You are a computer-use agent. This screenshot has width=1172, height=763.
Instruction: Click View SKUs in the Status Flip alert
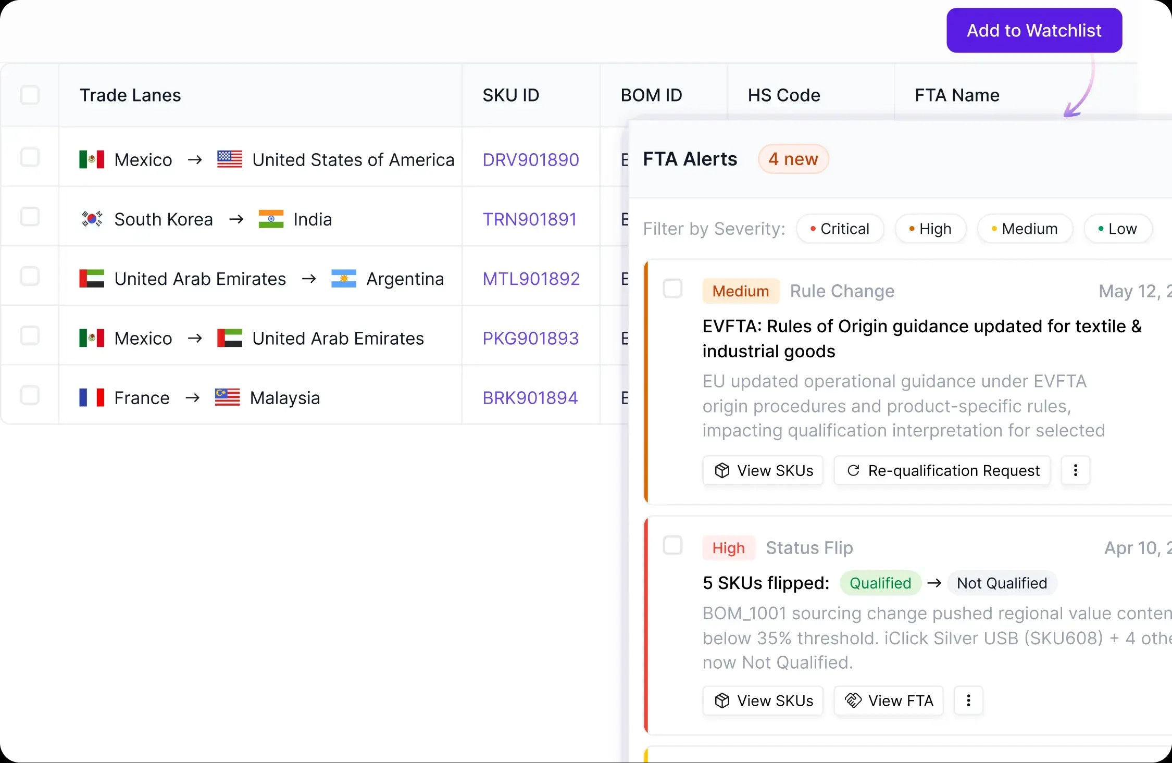point(763,701)
